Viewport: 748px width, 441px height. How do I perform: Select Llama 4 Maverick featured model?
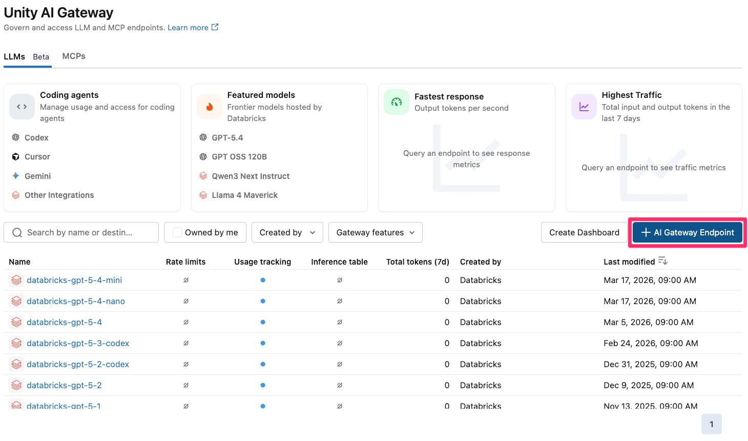[x=244, y=195]
